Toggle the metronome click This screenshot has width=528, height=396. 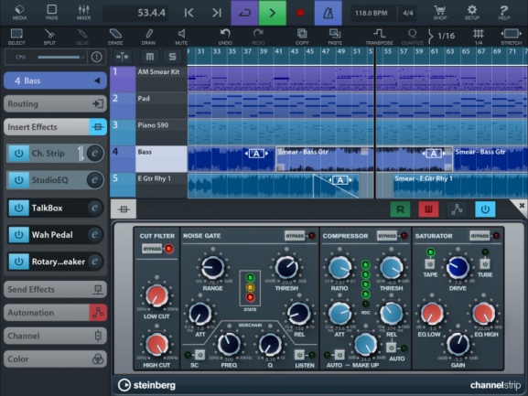click(x=328, y=13)
